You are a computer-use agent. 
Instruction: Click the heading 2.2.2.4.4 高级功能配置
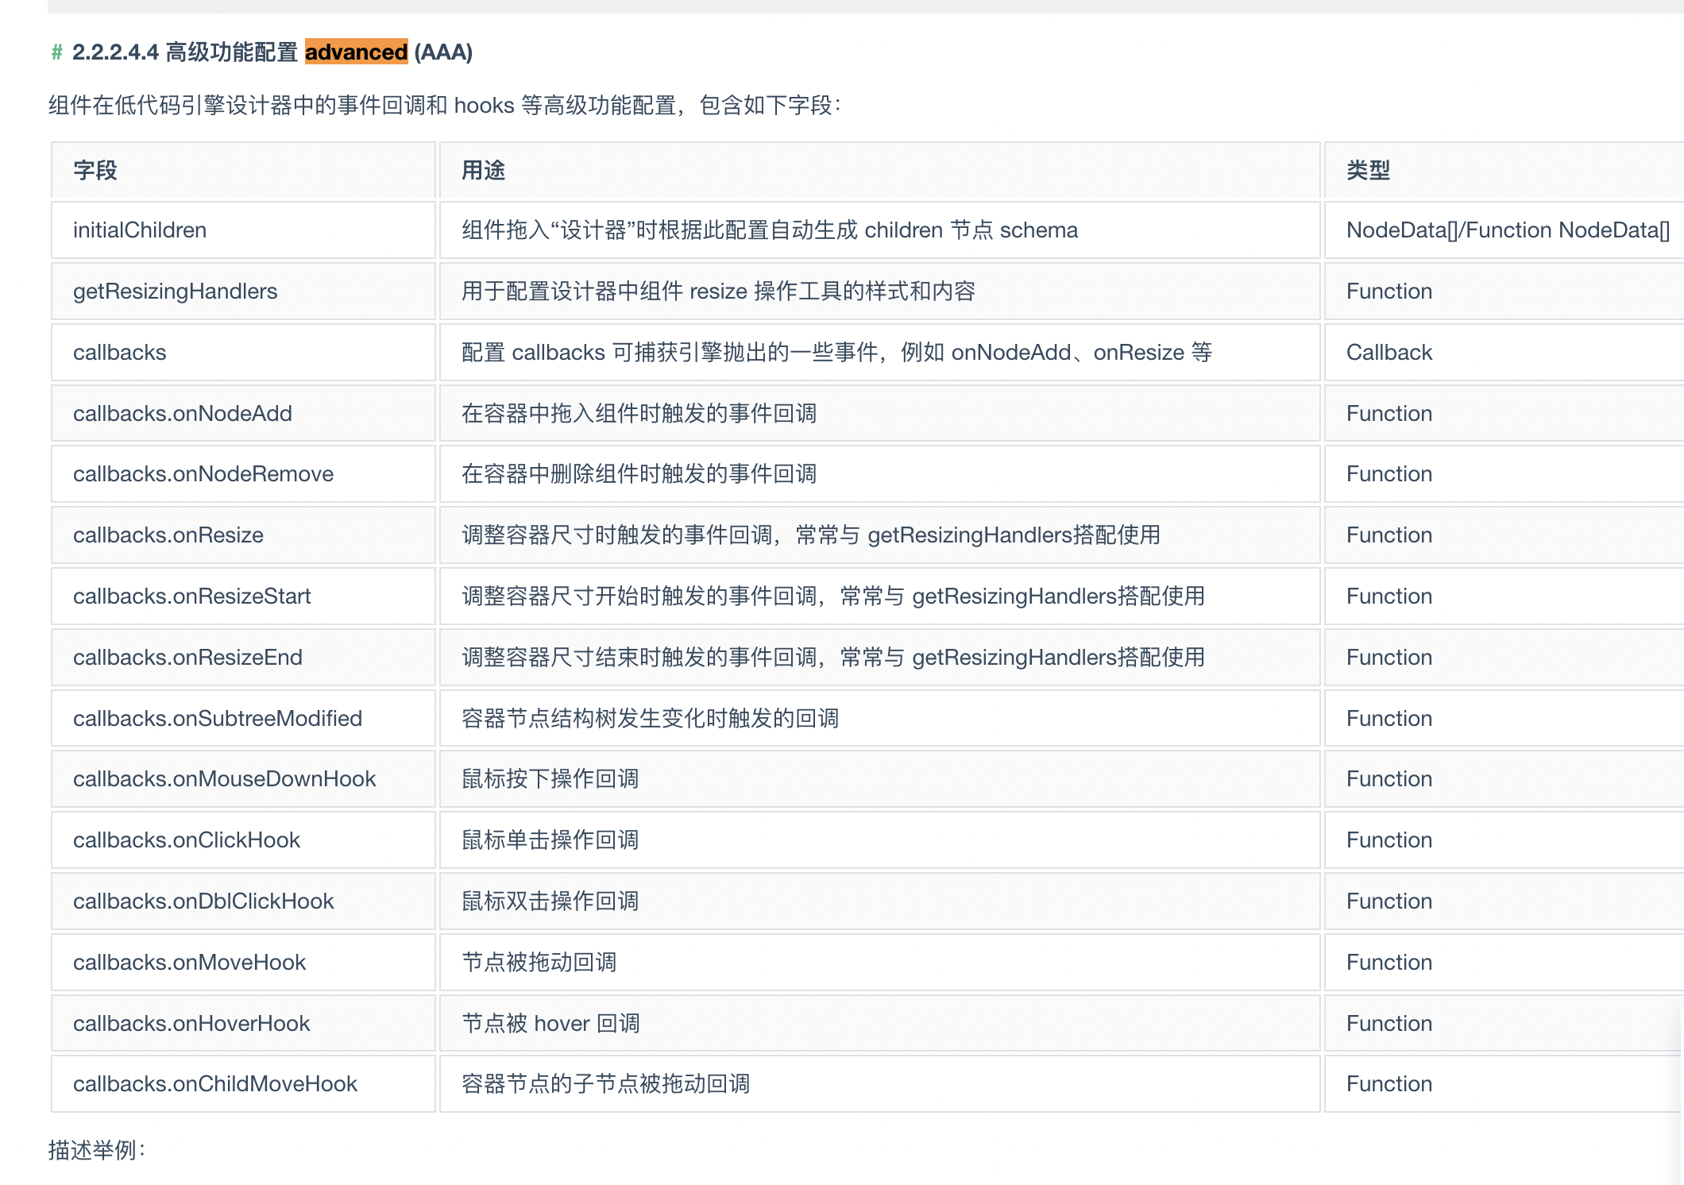191,53
